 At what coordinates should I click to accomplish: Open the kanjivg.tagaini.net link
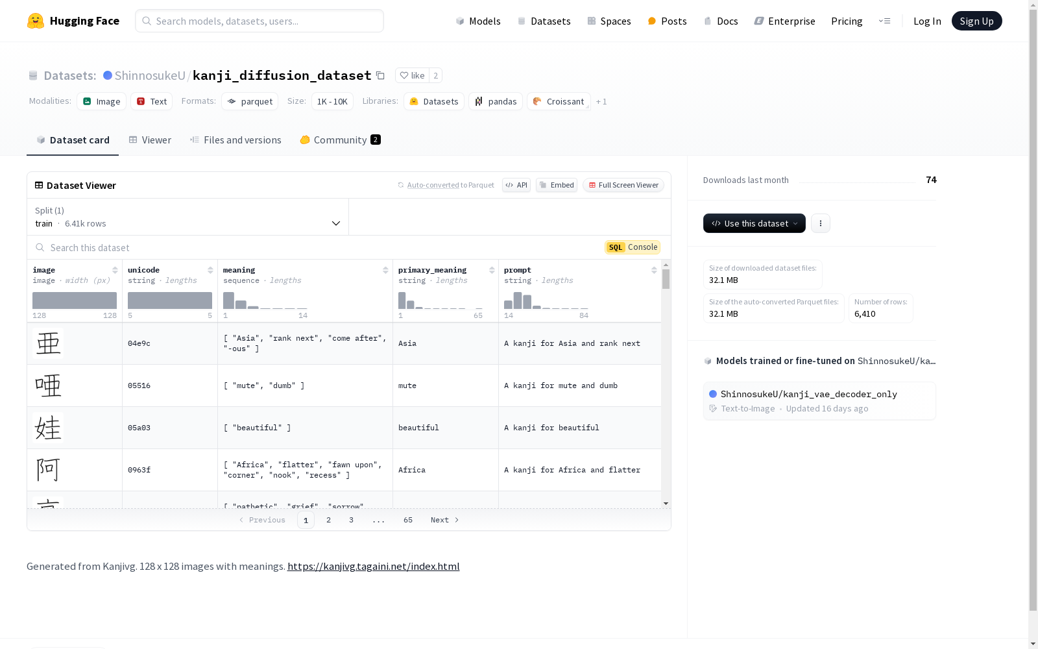[373, 566]
